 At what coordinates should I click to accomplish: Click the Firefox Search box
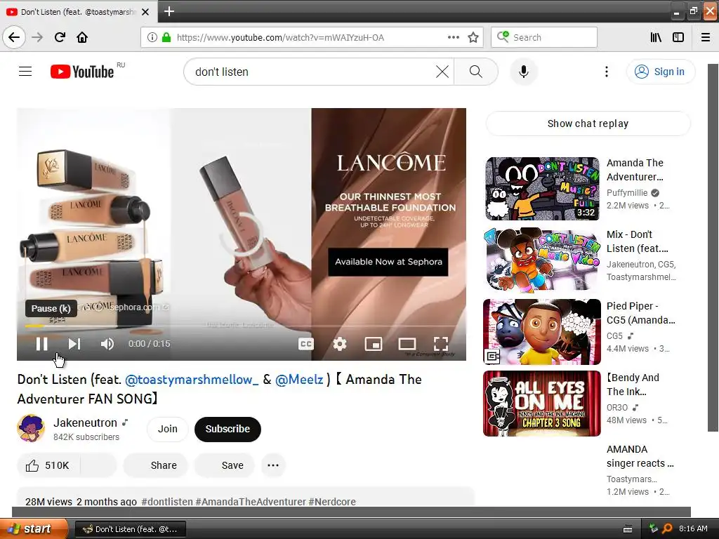[x=544, y=37]
